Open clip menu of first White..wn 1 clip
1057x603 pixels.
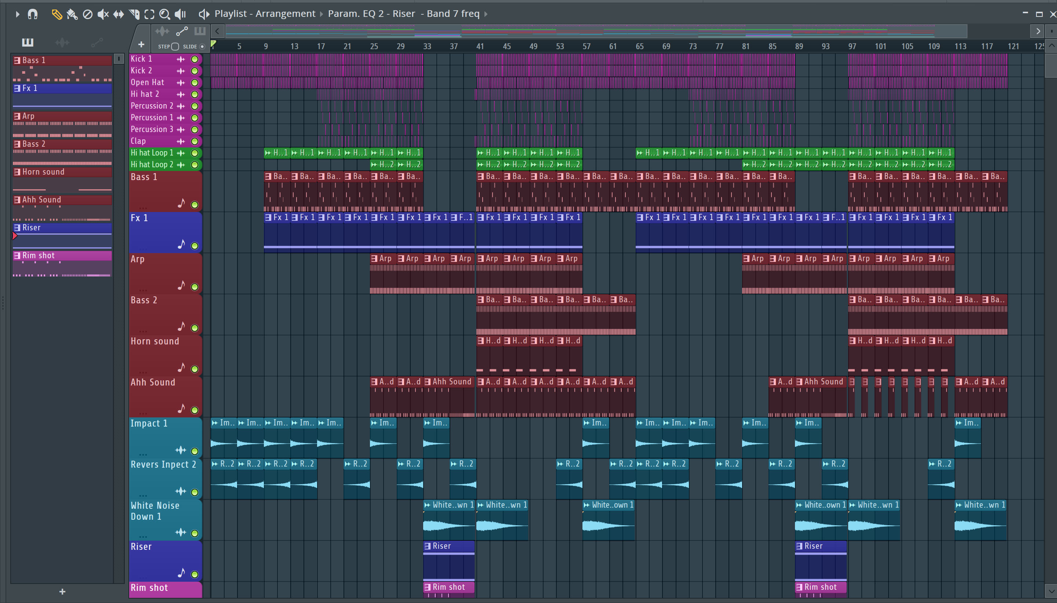click(427, 505)
